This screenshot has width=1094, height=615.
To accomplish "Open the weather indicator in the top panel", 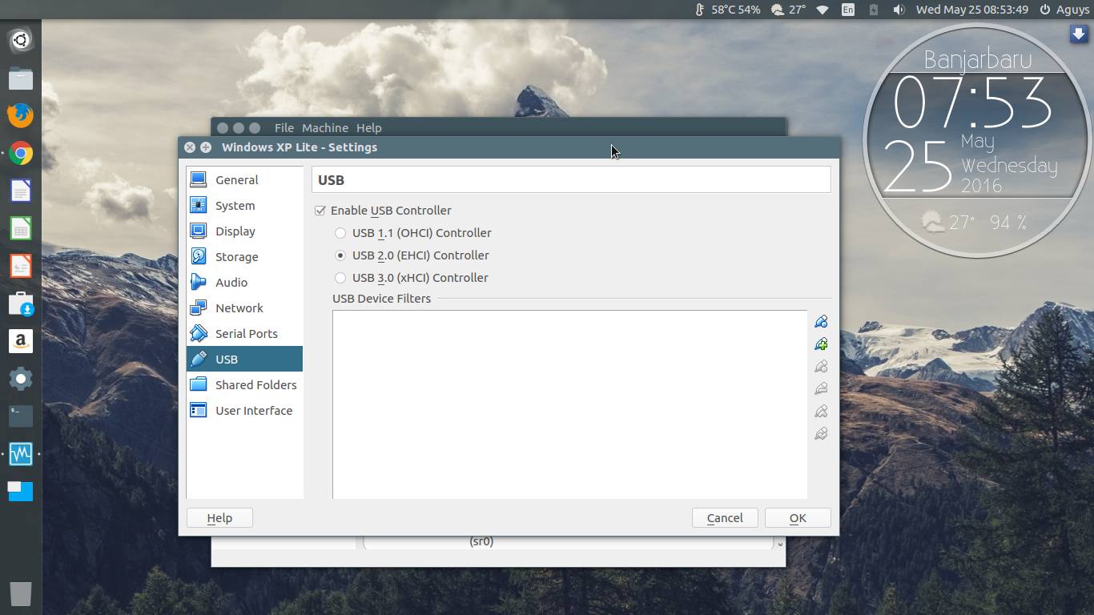I will click(788, 10).
